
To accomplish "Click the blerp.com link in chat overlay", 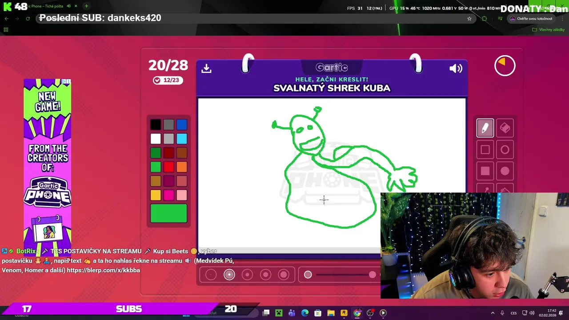I will click(103, 270).
